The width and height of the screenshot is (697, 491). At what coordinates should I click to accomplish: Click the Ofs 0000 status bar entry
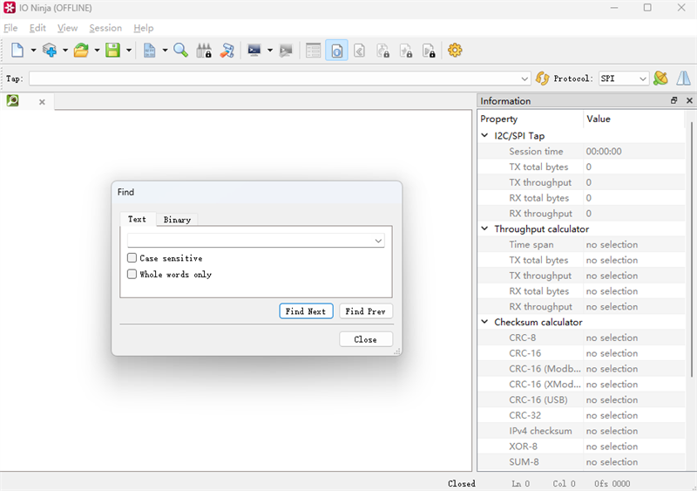pyautogui.click(x=612, y=483)
